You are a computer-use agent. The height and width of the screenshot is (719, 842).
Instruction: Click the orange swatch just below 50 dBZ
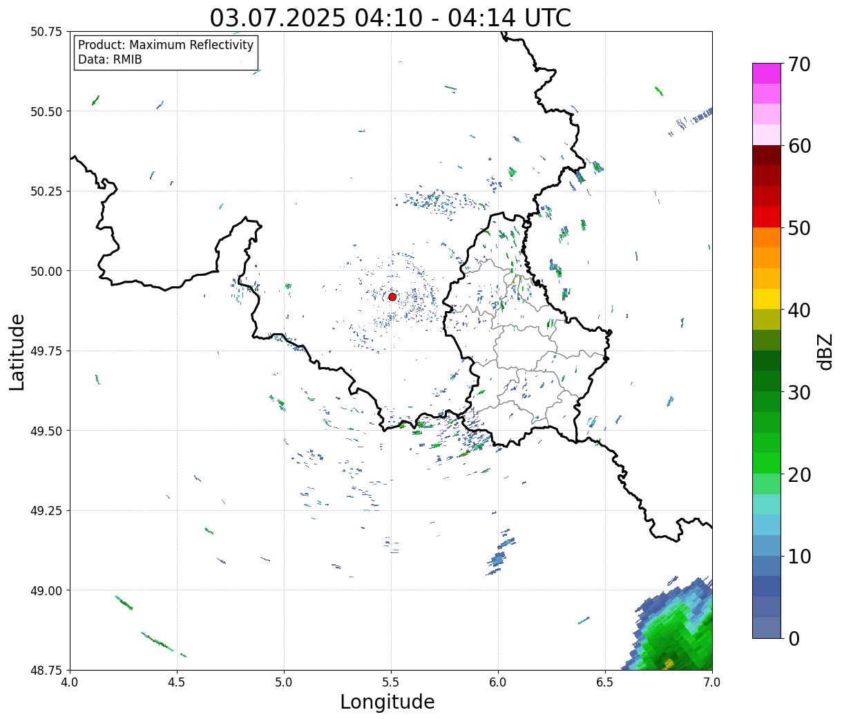tap(767, 238)
